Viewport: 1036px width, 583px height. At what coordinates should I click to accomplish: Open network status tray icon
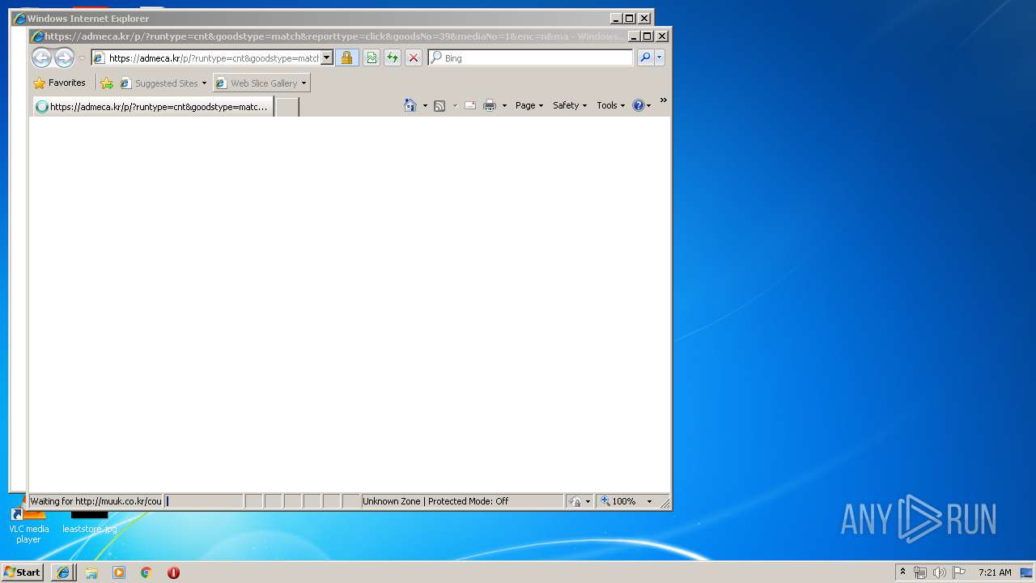coord(920,572)
